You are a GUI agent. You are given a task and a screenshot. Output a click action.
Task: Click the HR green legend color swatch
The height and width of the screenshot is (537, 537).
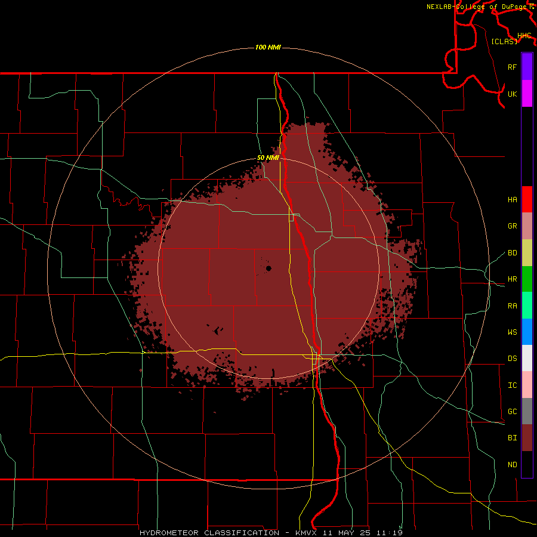pyautogui.click(x=527, y=279)
